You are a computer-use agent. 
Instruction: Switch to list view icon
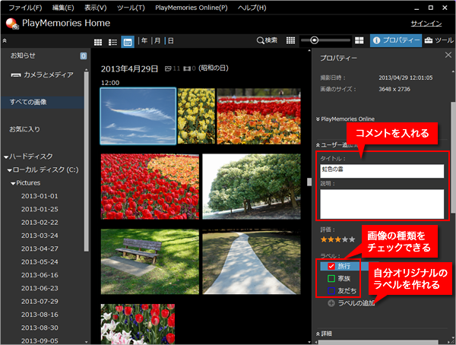click(112, 40)
